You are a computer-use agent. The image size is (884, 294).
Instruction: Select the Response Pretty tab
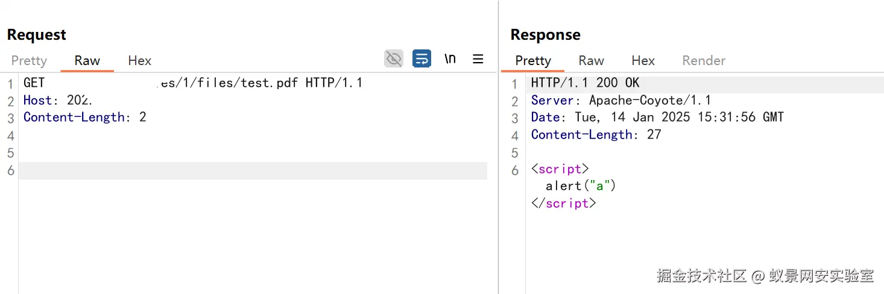533,60
